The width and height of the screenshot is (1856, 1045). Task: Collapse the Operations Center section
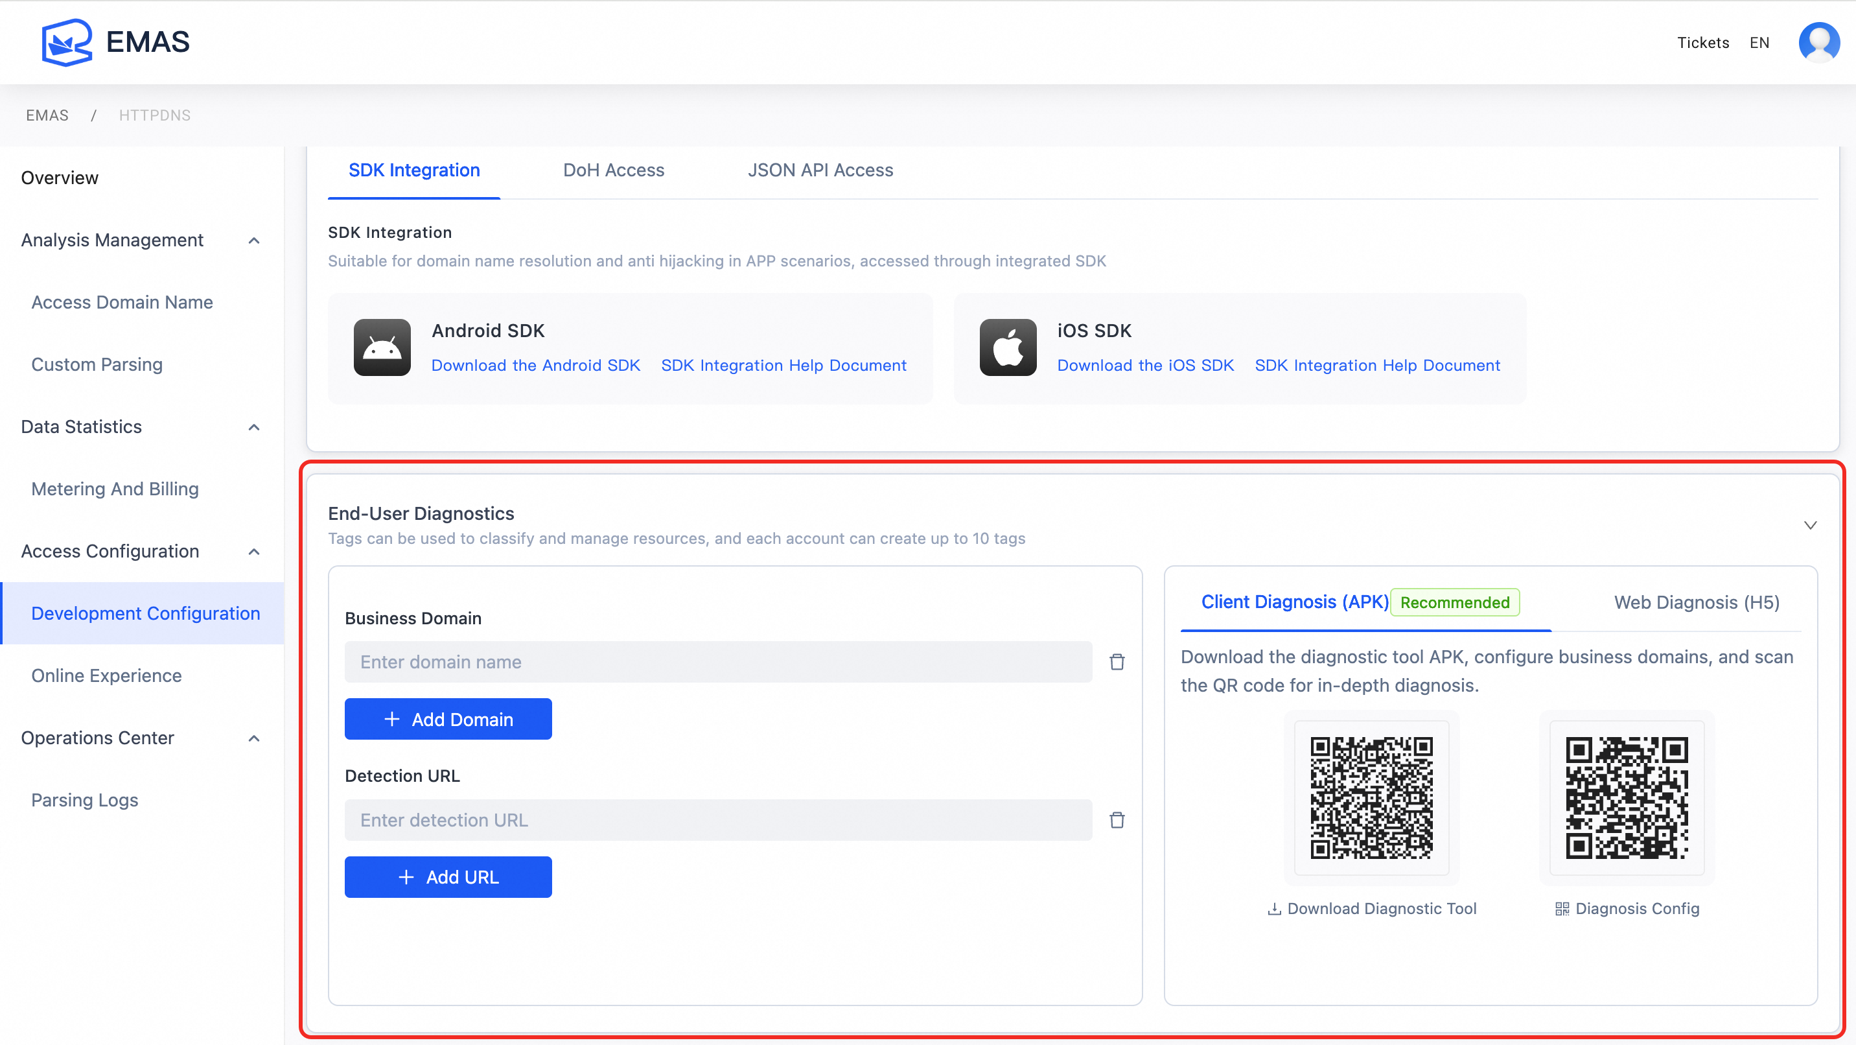(253, 739)
